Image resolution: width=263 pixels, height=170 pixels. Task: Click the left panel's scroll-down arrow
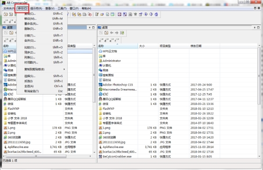pyautogui.click(x=94, y=152)
